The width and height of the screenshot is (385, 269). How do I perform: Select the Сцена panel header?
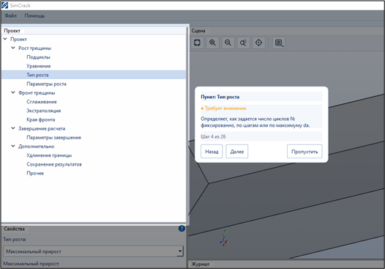[198, 31]
